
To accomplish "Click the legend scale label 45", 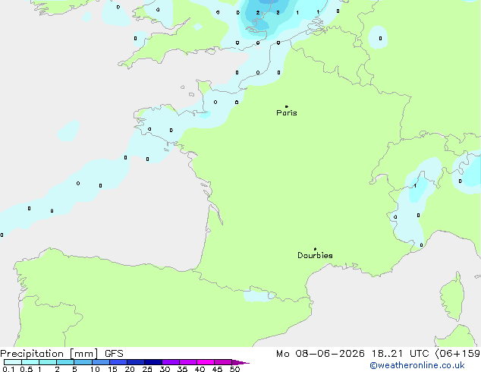I will pos(217,369).
